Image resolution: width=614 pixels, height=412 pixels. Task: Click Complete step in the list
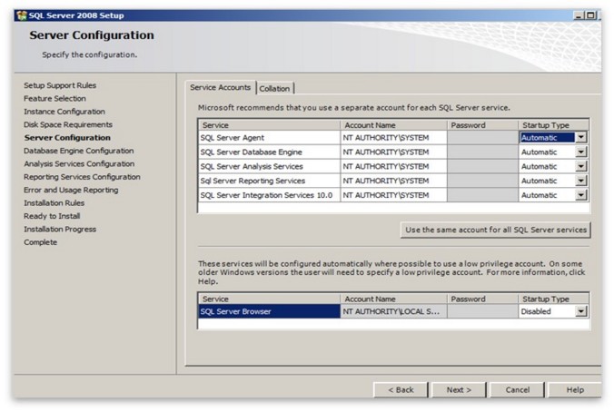click(x=40, y=242)
